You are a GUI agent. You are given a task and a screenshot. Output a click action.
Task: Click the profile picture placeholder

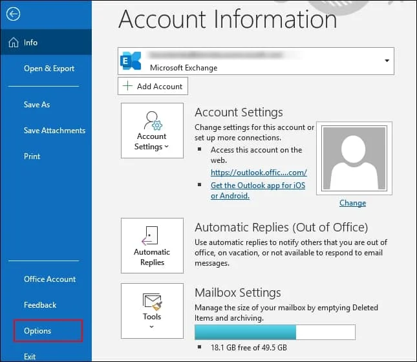354,158
